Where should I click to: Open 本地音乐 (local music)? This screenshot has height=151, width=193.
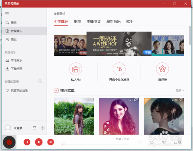24,60
